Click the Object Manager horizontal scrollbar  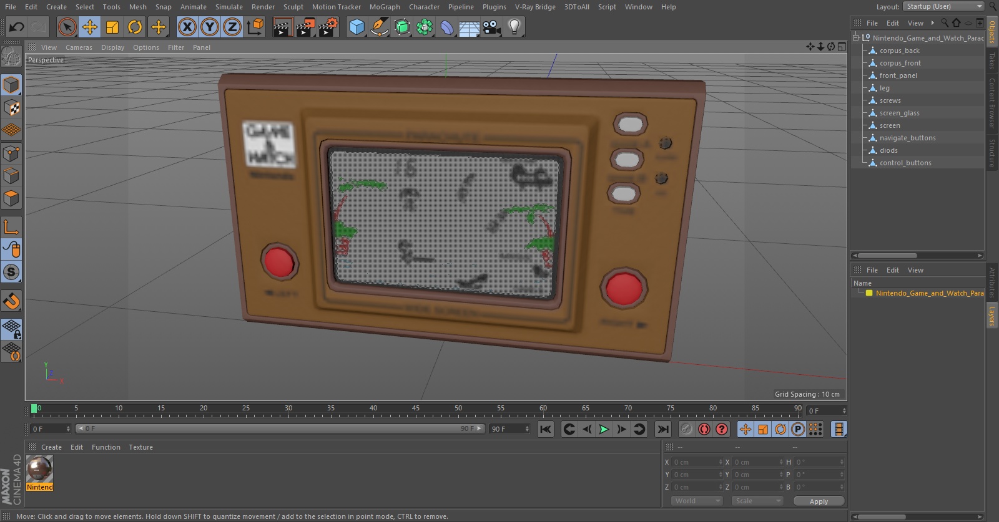(x=917, y=256)
